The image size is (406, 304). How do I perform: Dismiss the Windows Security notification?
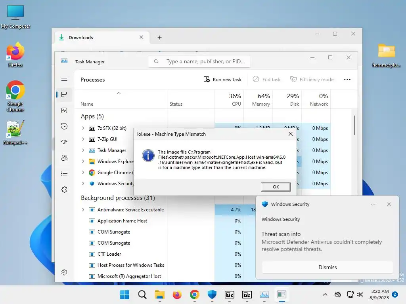(x=327, y=267)
